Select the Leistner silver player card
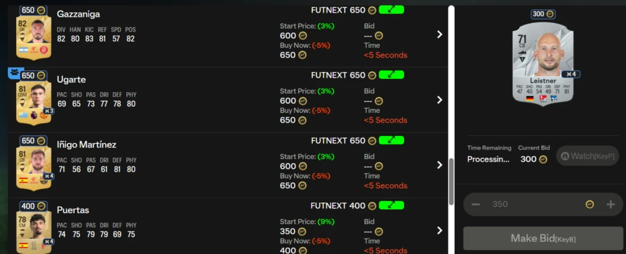 [543, 64]
